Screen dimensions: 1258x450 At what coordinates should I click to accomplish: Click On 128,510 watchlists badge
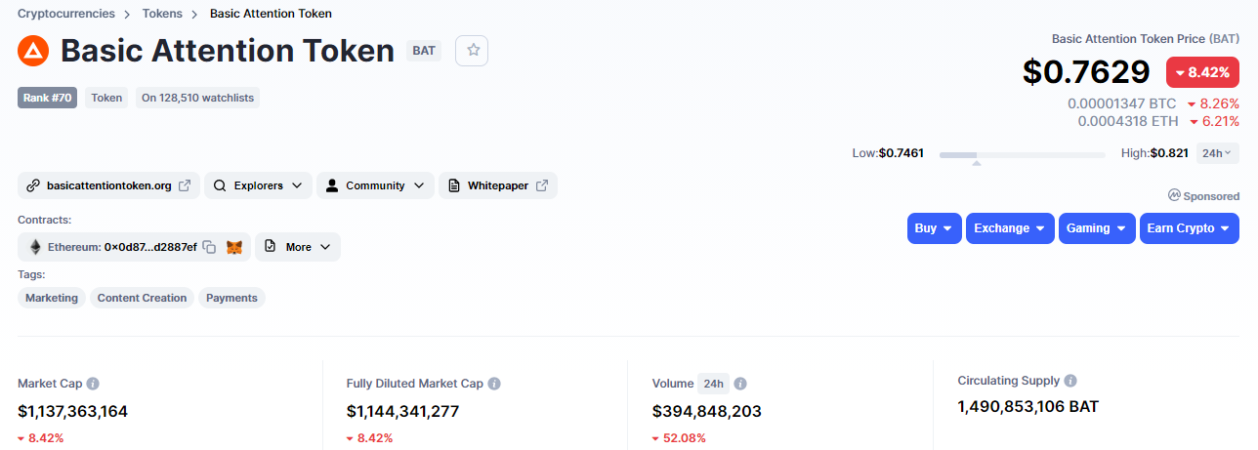pos(197,98)
